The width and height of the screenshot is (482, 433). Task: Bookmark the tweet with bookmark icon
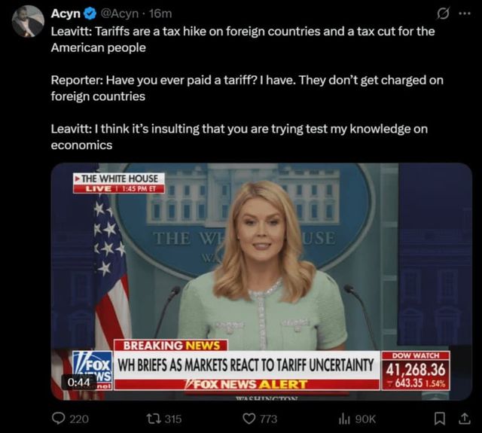coord(439,419)
